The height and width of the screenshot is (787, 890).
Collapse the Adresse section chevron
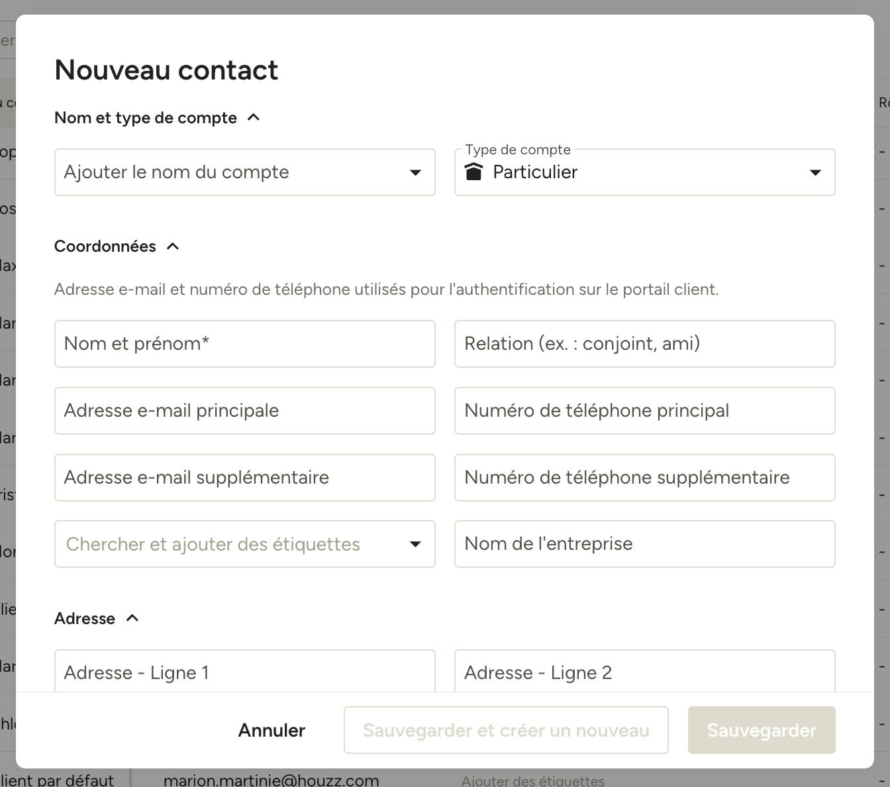pos(132,618)
